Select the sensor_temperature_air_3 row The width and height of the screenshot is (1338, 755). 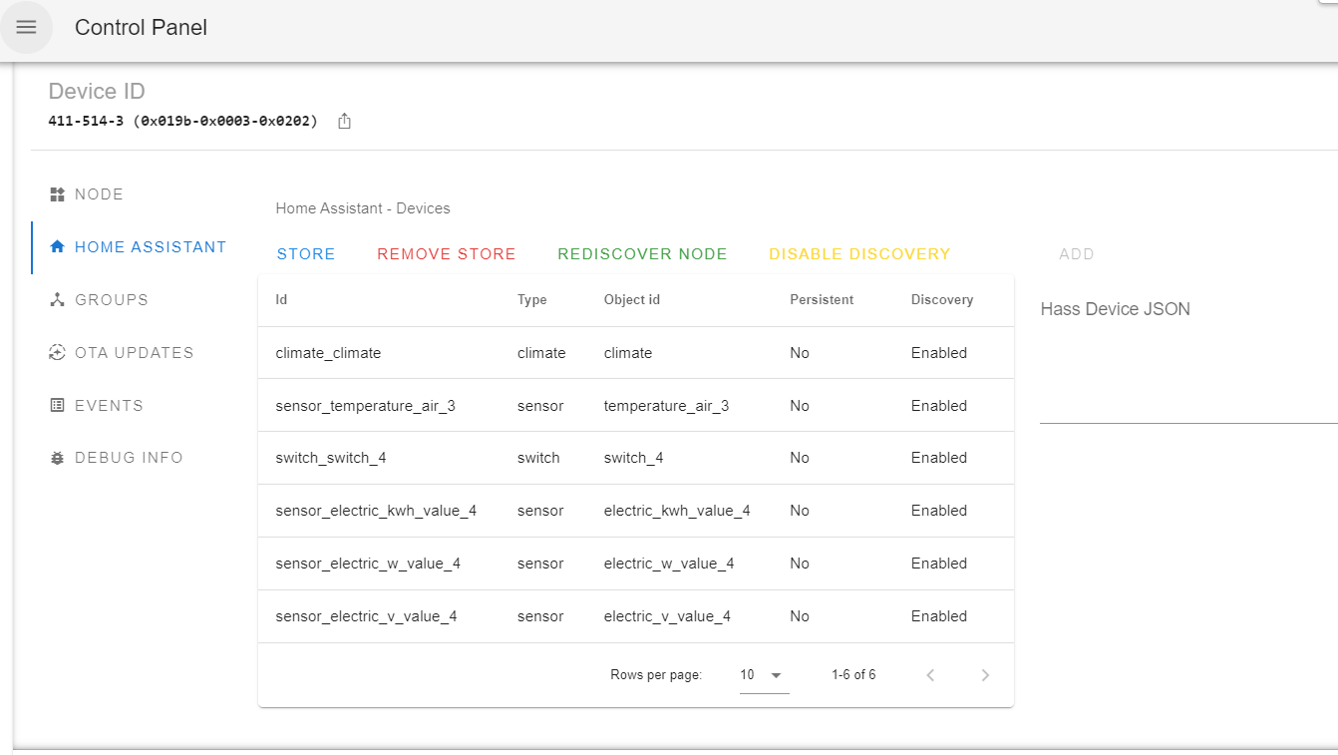pos(636,406)
